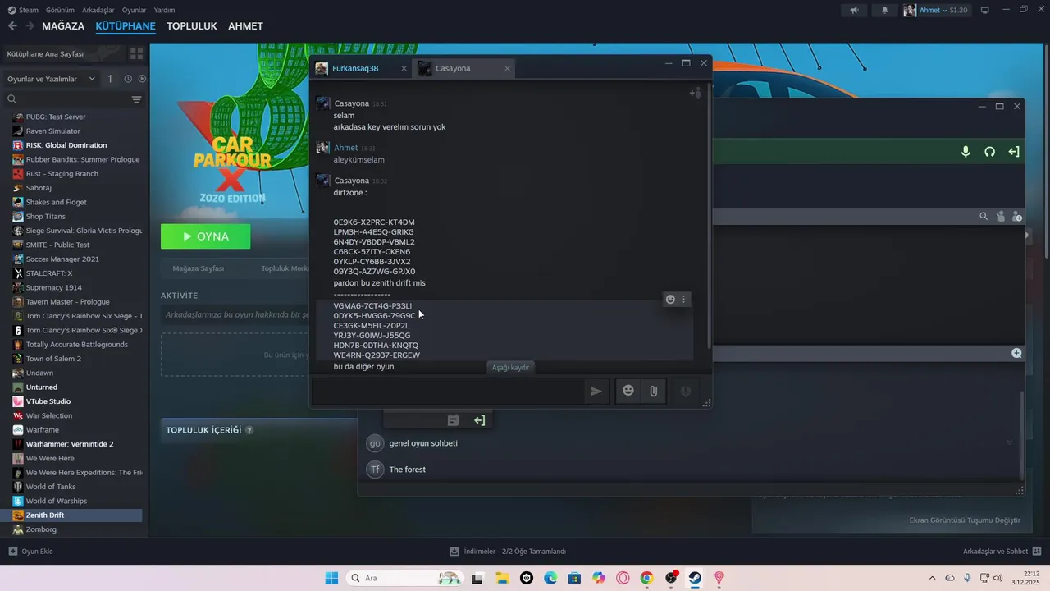This screenshot has width=1050, height=591.
Task: Toggle voice chat button in chat input bar
Action: coord(686,392)
